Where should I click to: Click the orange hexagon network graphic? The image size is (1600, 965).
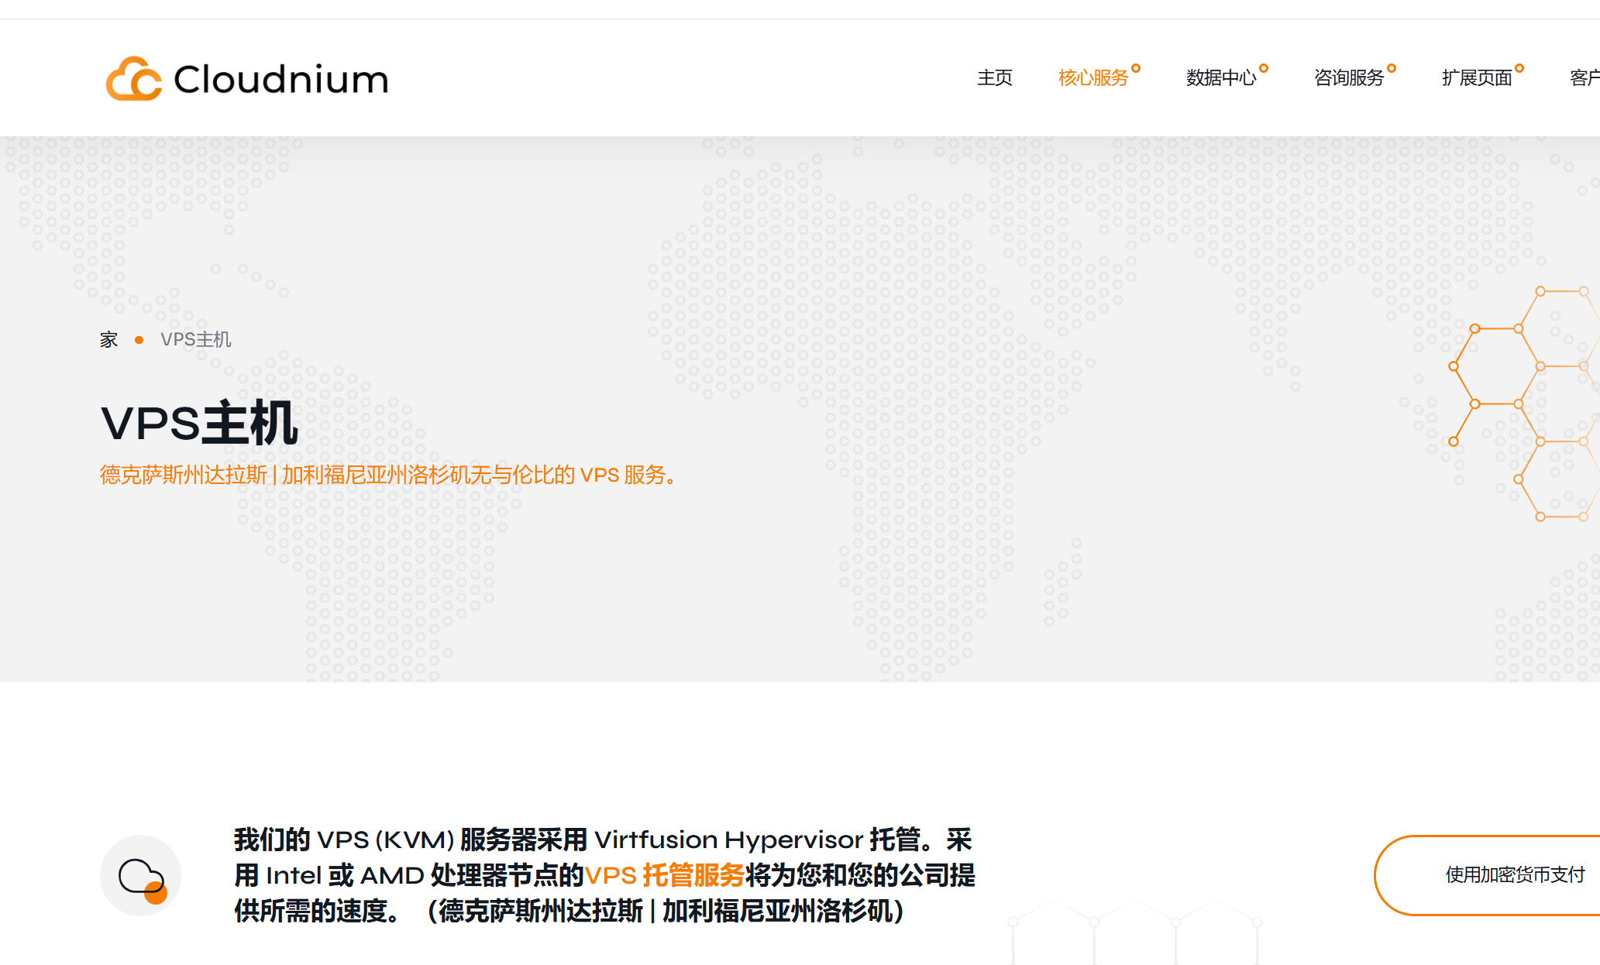click(1519, 403)
